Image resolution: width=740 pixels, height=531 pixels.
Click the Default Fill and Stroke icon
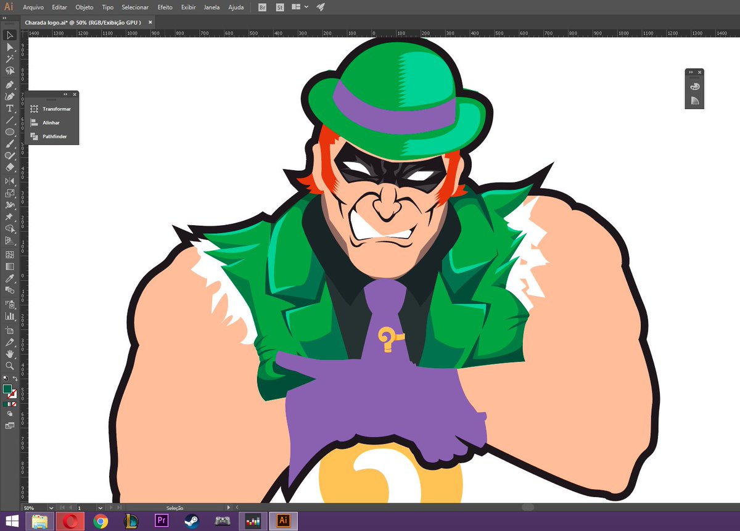6,378
